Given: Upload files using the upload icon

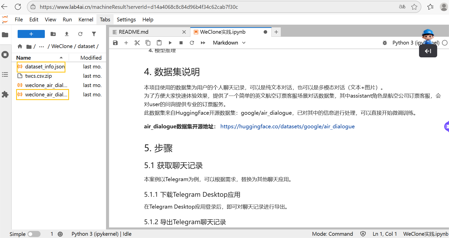Looking at the screenshot, I should pos(67,34).
